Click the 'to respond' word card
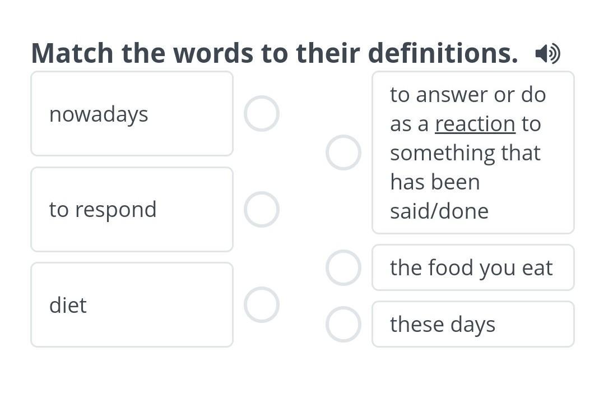The height and width of the screenshot is (402, 599). 132,209
